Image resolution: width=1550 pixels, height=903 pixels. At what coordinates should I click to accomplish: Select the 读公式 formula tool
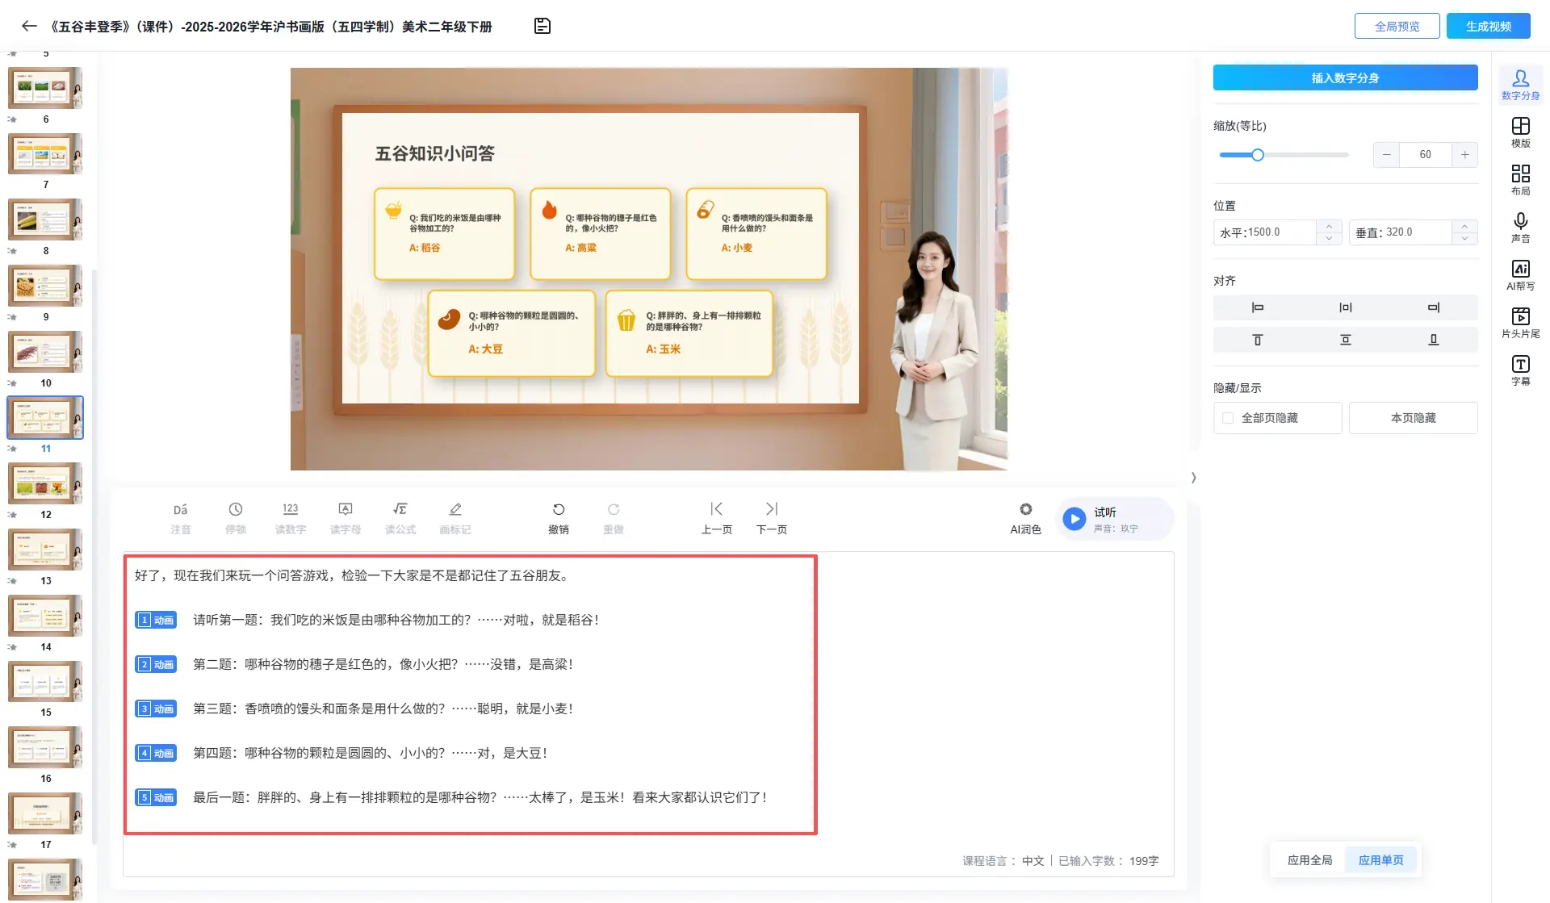point(400,518)
